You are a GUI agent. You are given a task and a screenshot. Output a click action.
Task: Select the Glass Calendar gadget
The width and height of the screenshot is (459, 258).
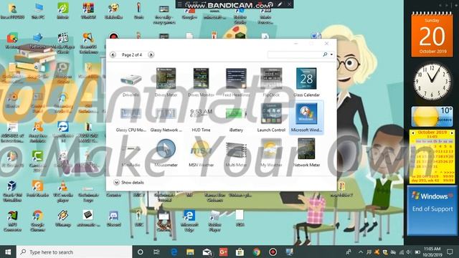pos(306,82)
